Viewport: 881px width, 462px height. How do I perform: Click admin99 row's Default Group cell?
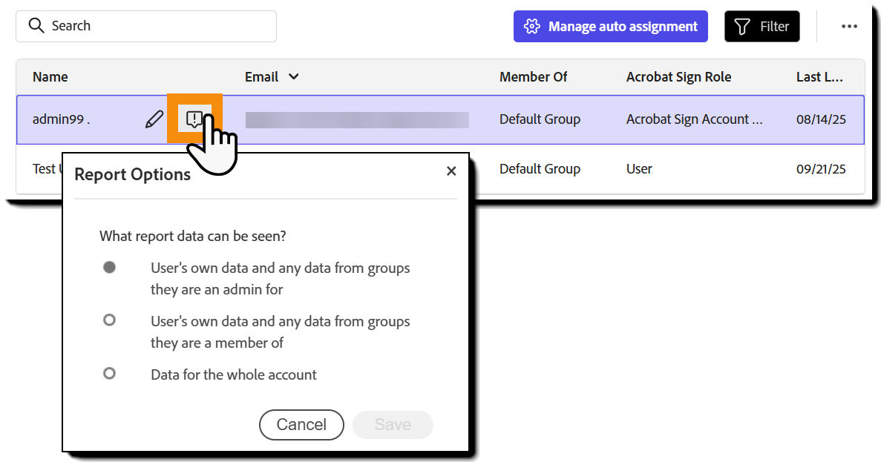coord(540,119)
